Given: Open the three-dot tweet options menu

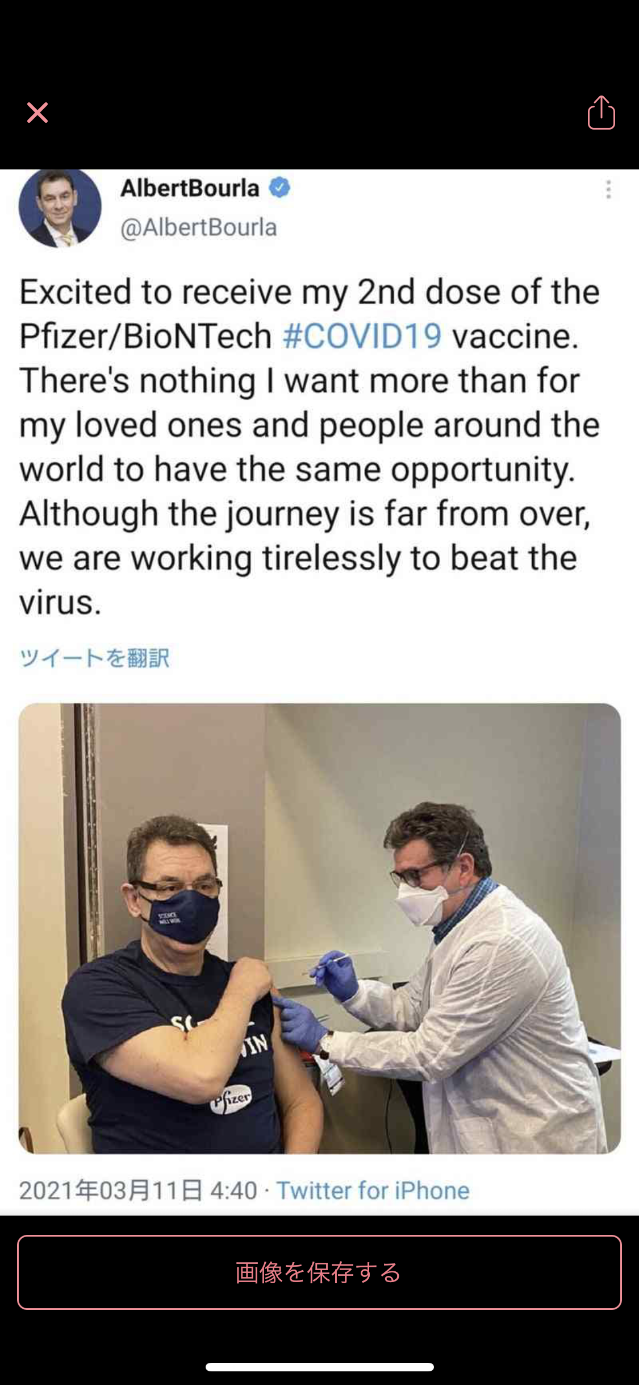Looking at the screenshot, I should pyautogui.click(x=608, y=189).
